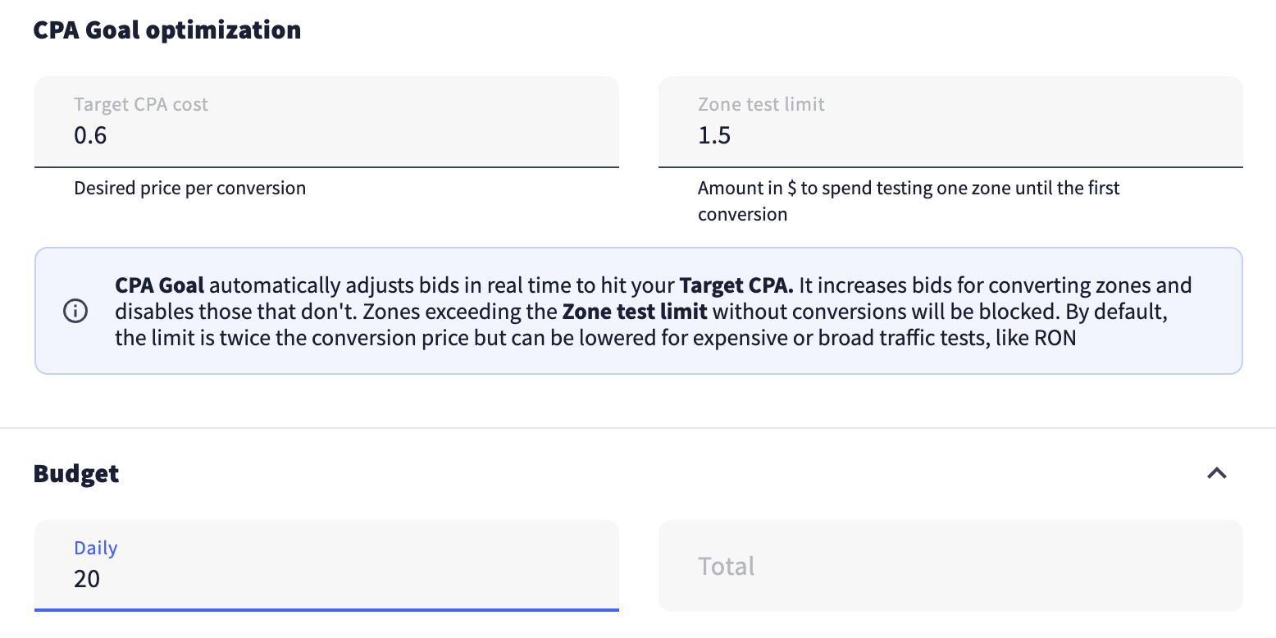Click the grey 'Target CPA cost' field label
This screenshot has height=638, width=1276.
click(141, 105)
